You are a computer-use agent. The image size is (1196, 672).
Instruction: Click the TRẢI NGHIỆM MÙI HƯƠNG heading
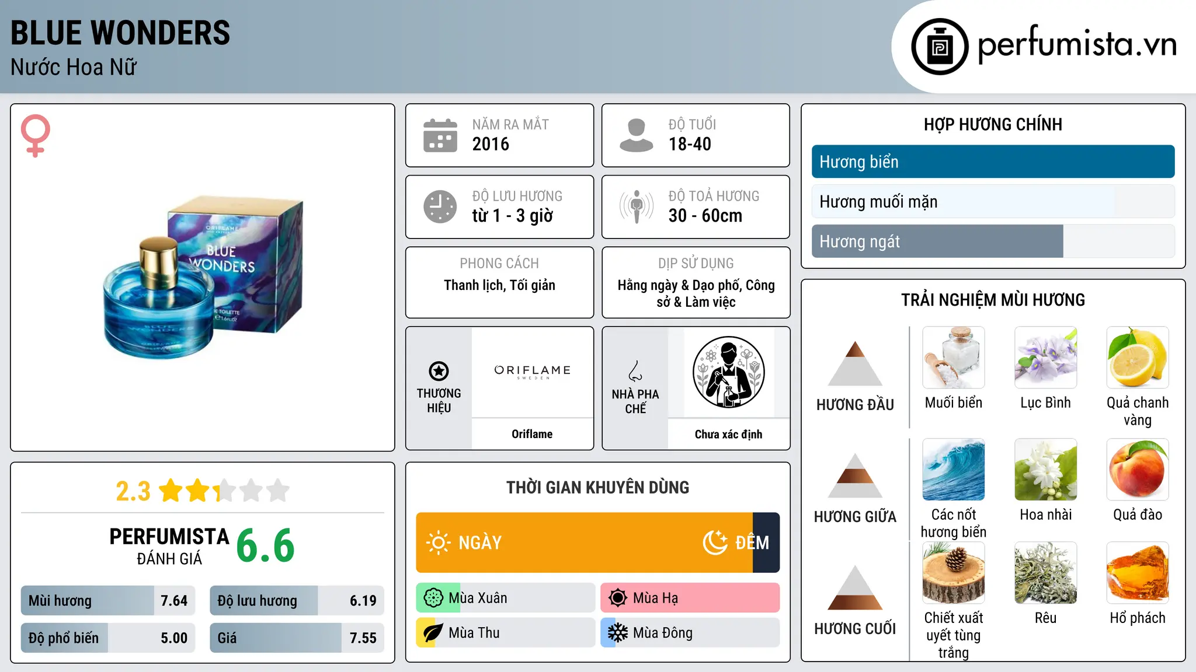pyautogui.click(x=993, y=300)
